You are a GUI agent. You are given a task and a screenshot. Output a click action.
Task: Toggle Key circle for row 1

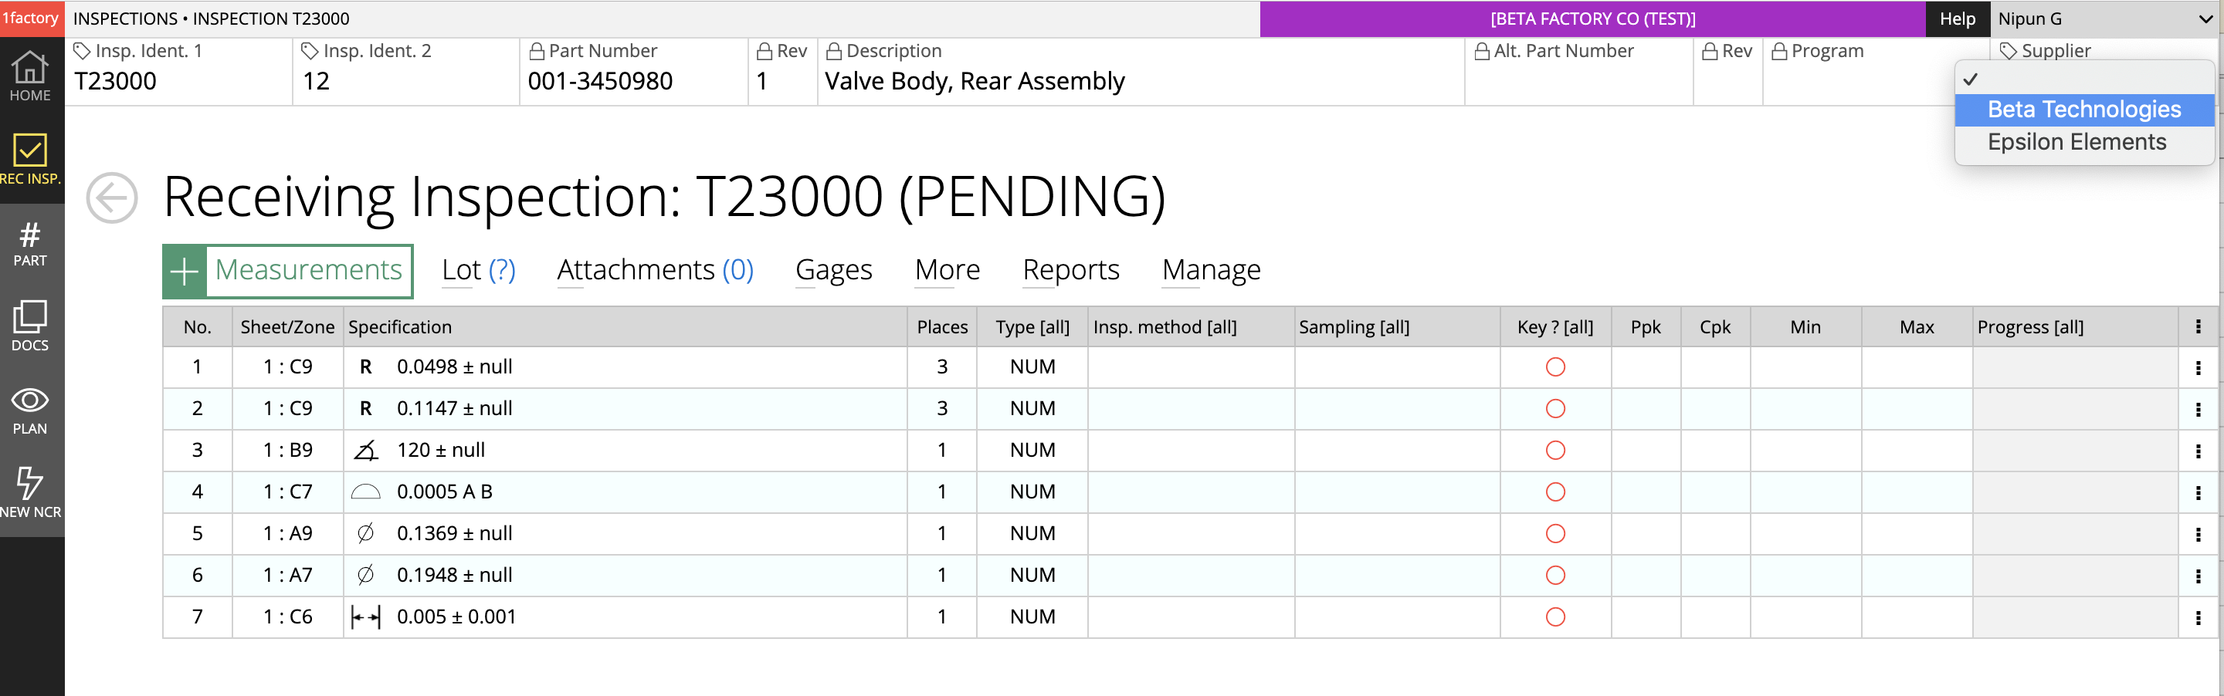click(x=1555, y=367)
